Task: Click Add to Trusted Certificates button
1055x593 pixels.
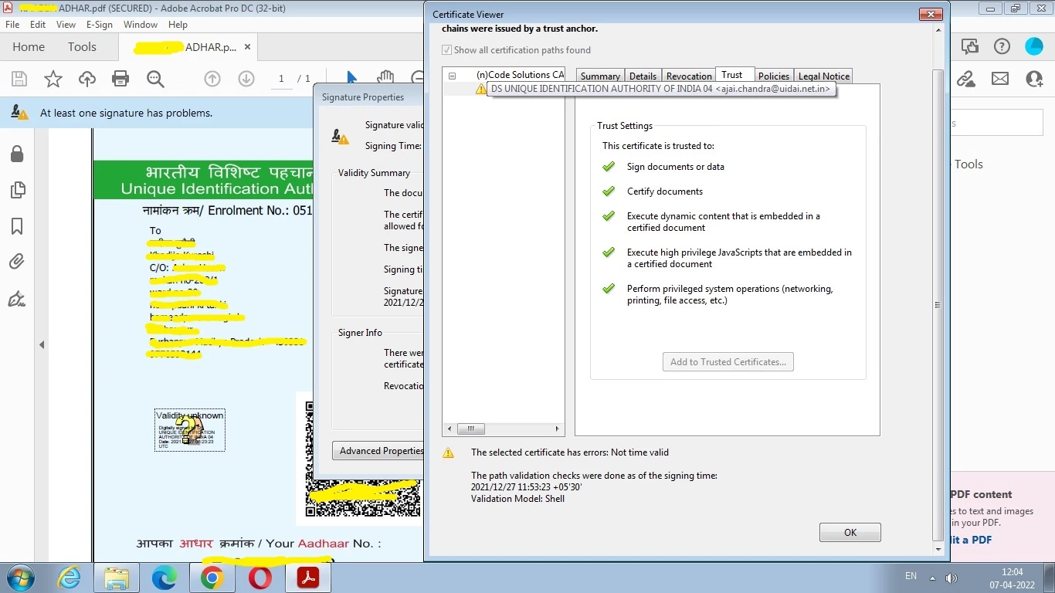Action: tap(728, 361)
